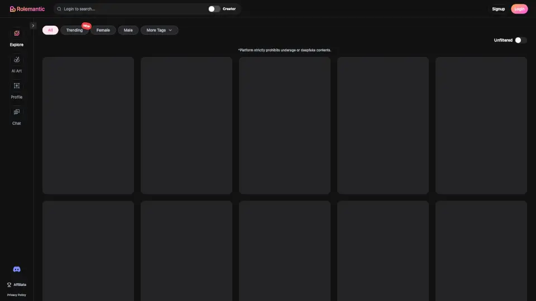Filter by Female tag
The width and height of the screenshot is (536, 301).
tap(103, 30)
